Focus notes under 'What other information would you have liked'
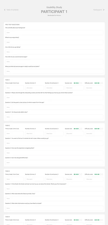 click(x=54, y=208)
